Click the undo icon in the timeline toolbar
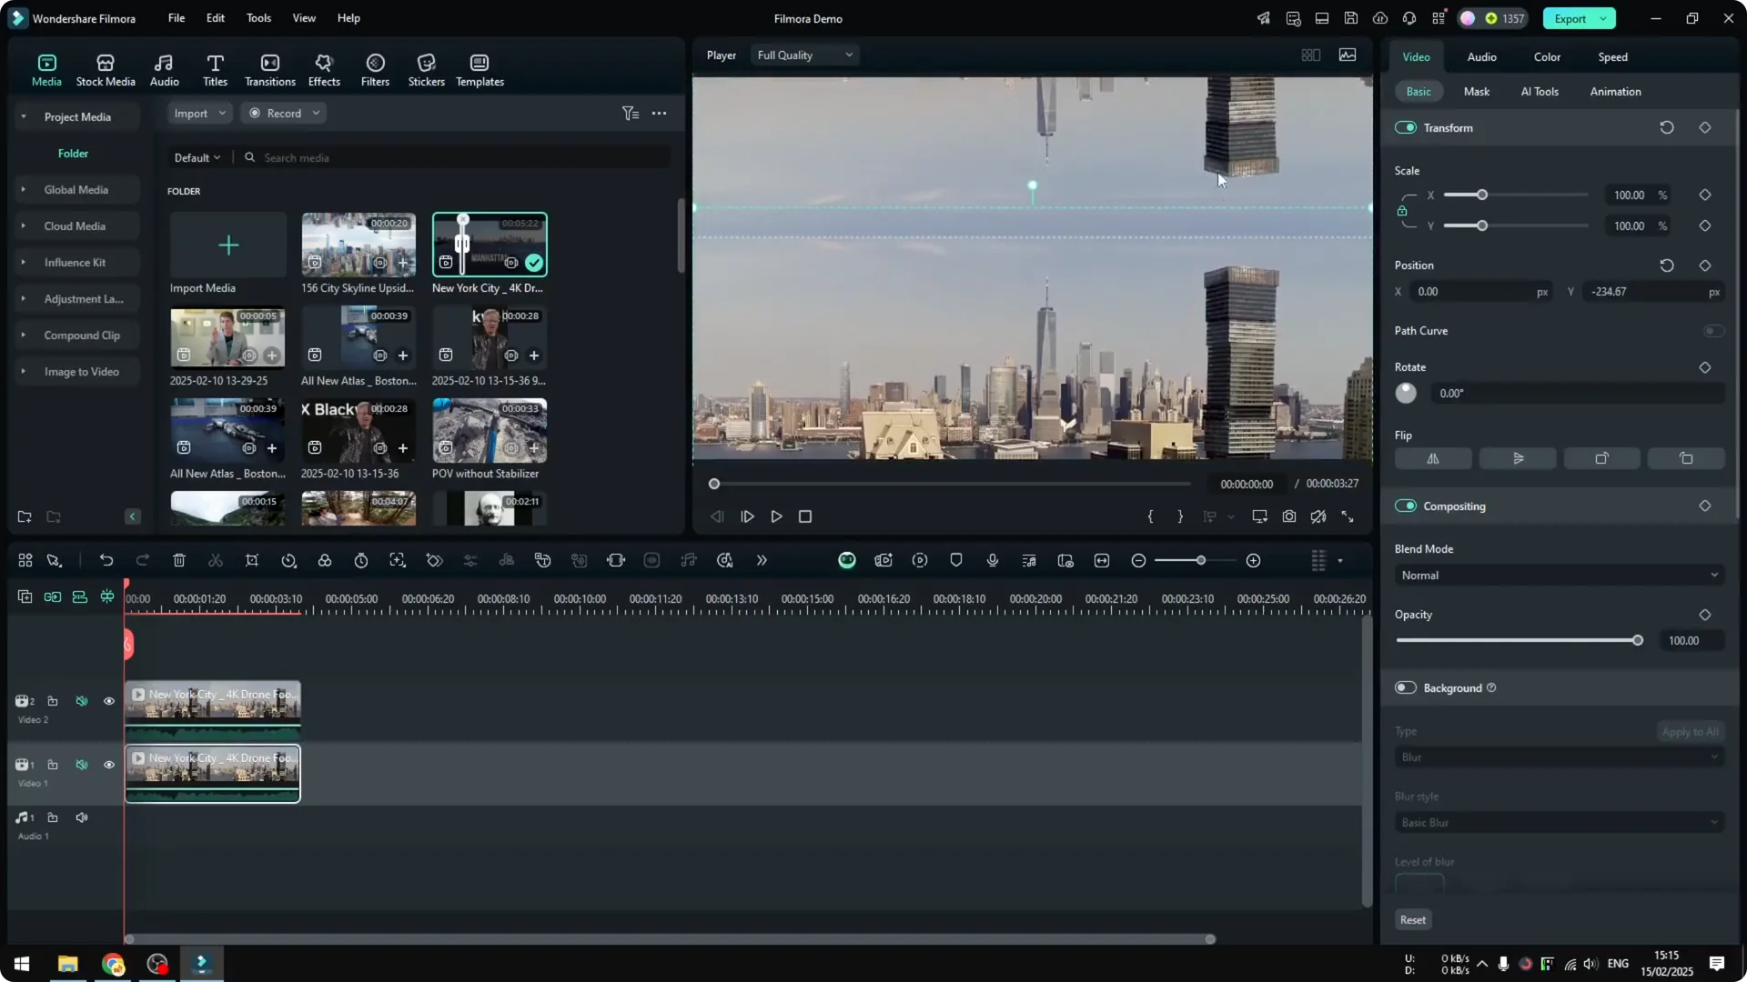This screenshot has height=982, width=1747. point(106,560)
